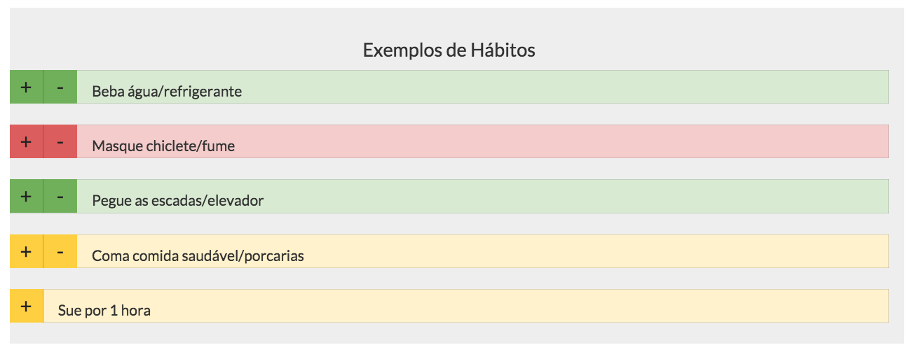The height and width of the screenshot is (359, 914).
Task: Click minus on Beba água/refrigerante habit
Action: (x=60, y=87)
